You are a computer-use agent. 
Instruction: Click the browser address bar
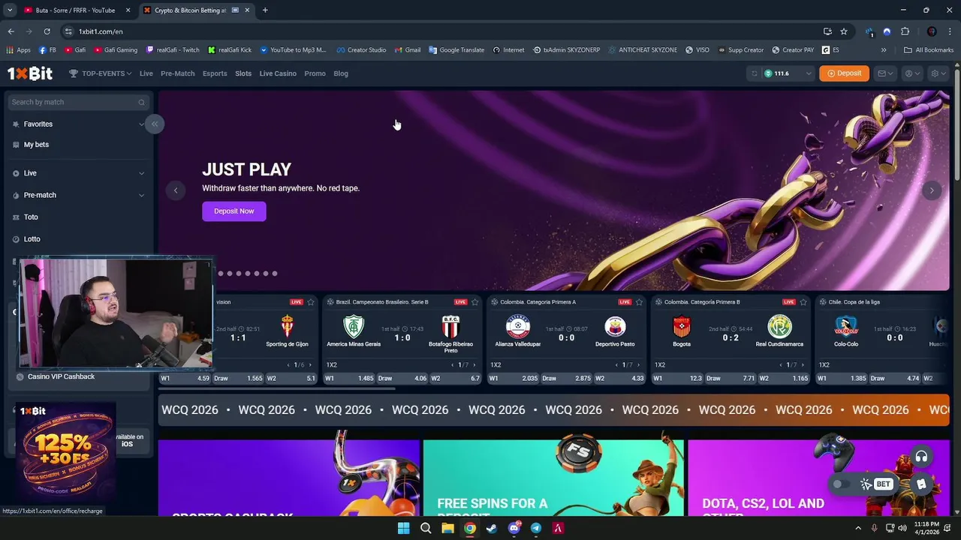[x=443, y=31]
